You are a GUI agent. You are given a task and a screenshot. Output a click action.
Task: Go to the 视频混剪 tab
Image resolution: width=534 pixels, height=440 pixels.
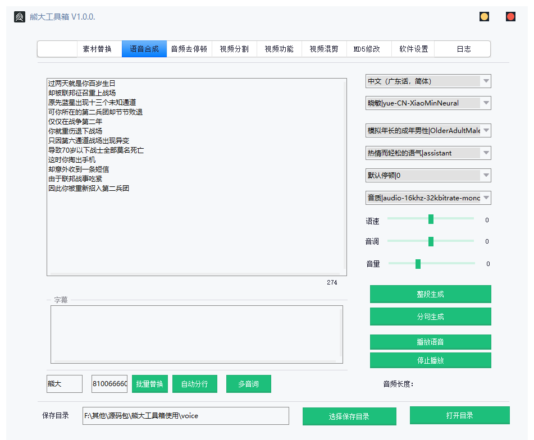324,49
